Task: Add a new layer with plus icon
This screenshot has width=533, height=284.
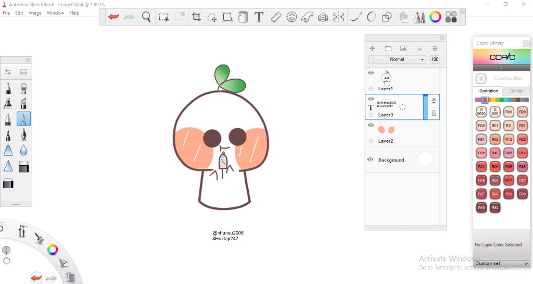Action: 372,48
